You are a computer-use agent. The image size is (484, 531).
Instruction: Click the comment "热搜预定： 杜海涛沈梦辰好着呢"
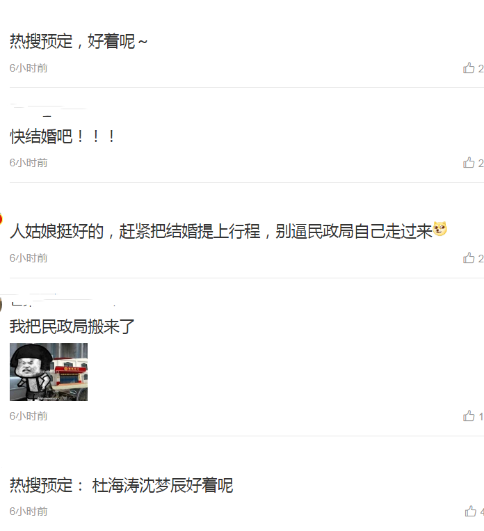121,485
